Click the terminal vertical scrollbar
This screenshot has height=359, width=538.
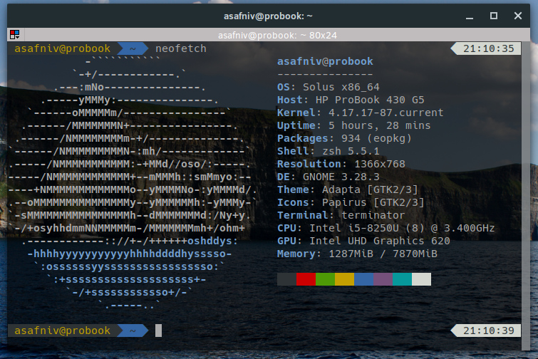point(526,195)
